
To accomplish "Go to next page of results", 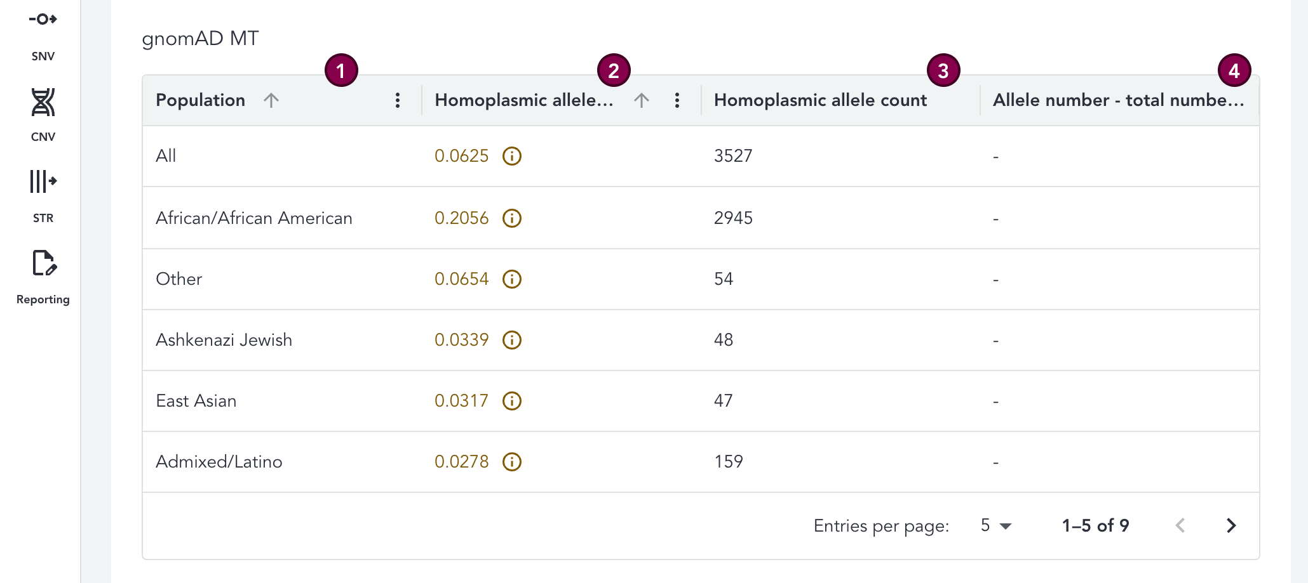I will (1231, 526).
